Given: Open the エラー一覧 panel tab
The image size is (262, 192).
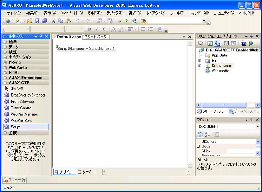Looking at the screenshot, I should coord(14,180).
